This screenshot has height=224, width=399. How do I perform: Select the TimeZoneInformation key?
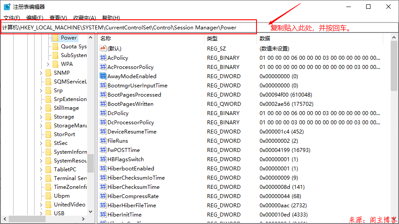[70, 187]
